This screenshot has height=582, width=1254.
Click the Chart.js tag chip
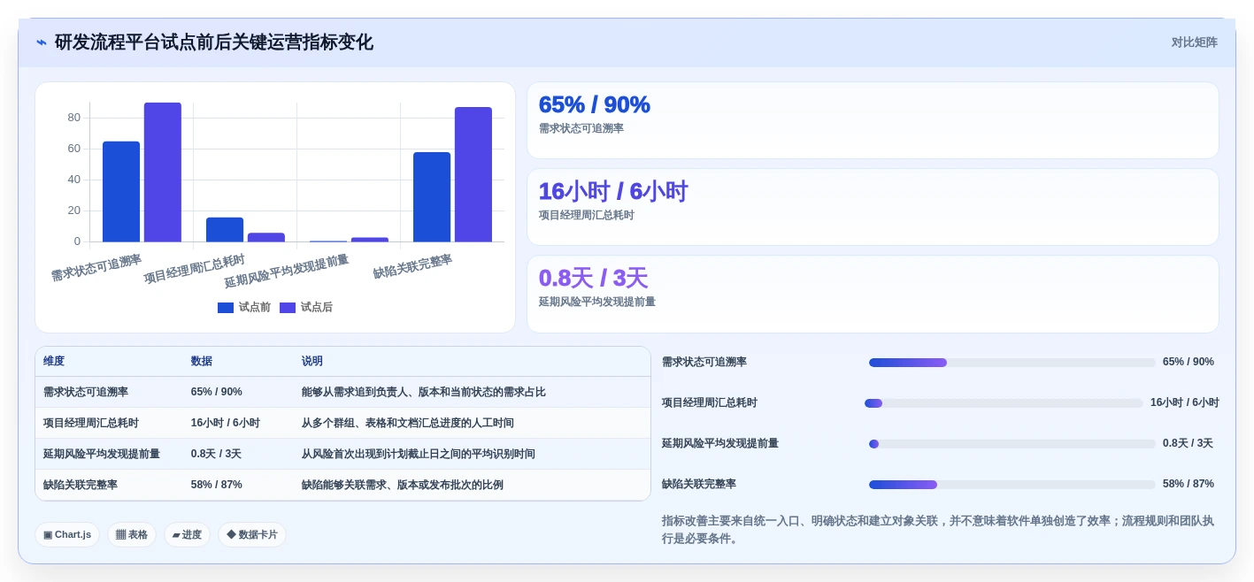coord(67,534)
